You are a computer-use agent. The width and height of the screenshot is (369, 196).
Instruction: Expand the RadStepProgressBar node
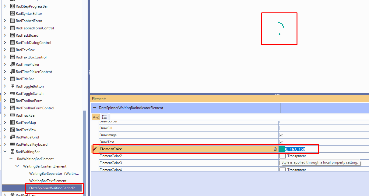click(x=5, y=6)
